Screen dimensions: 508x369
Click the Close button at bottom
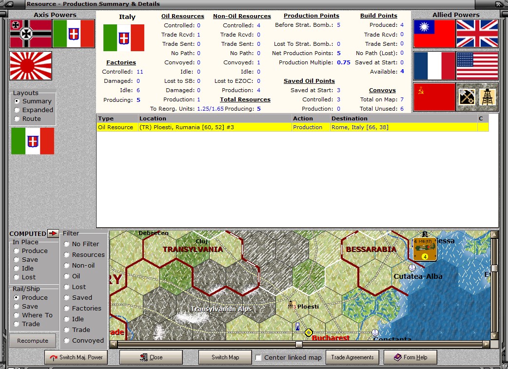[x=151, y=357]
